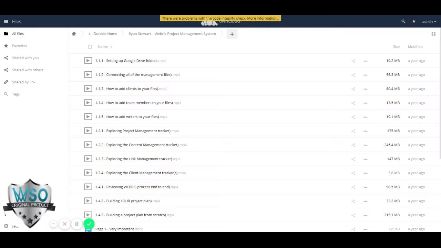
Task: Open Shared with you section
Action: pyautogui.click(x=25, y=58)
